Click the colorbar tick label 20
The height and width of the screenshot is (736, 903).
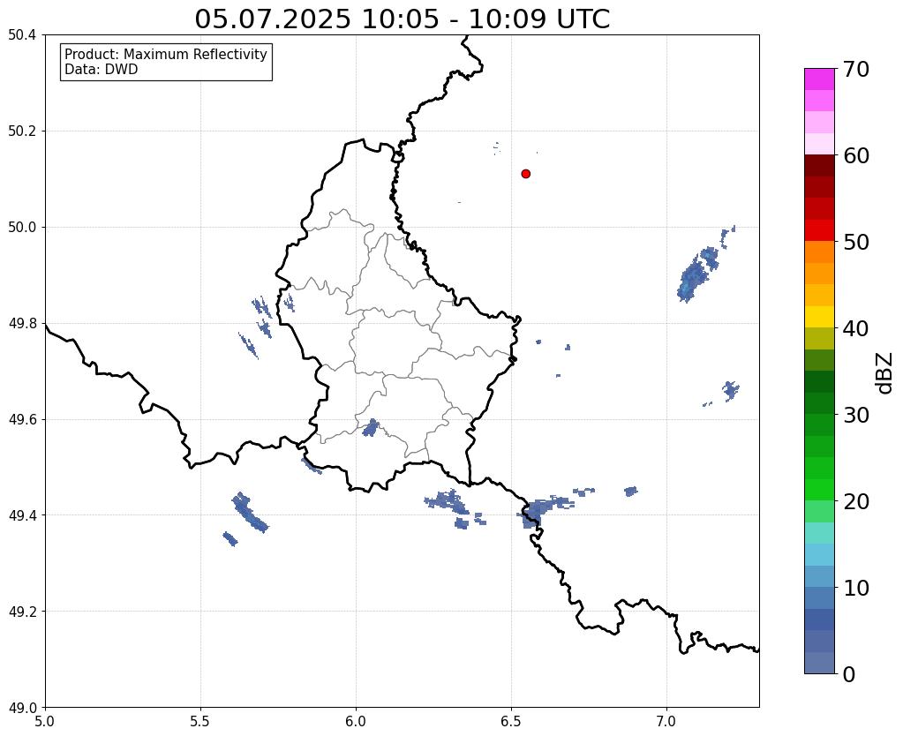click(856, 501)
